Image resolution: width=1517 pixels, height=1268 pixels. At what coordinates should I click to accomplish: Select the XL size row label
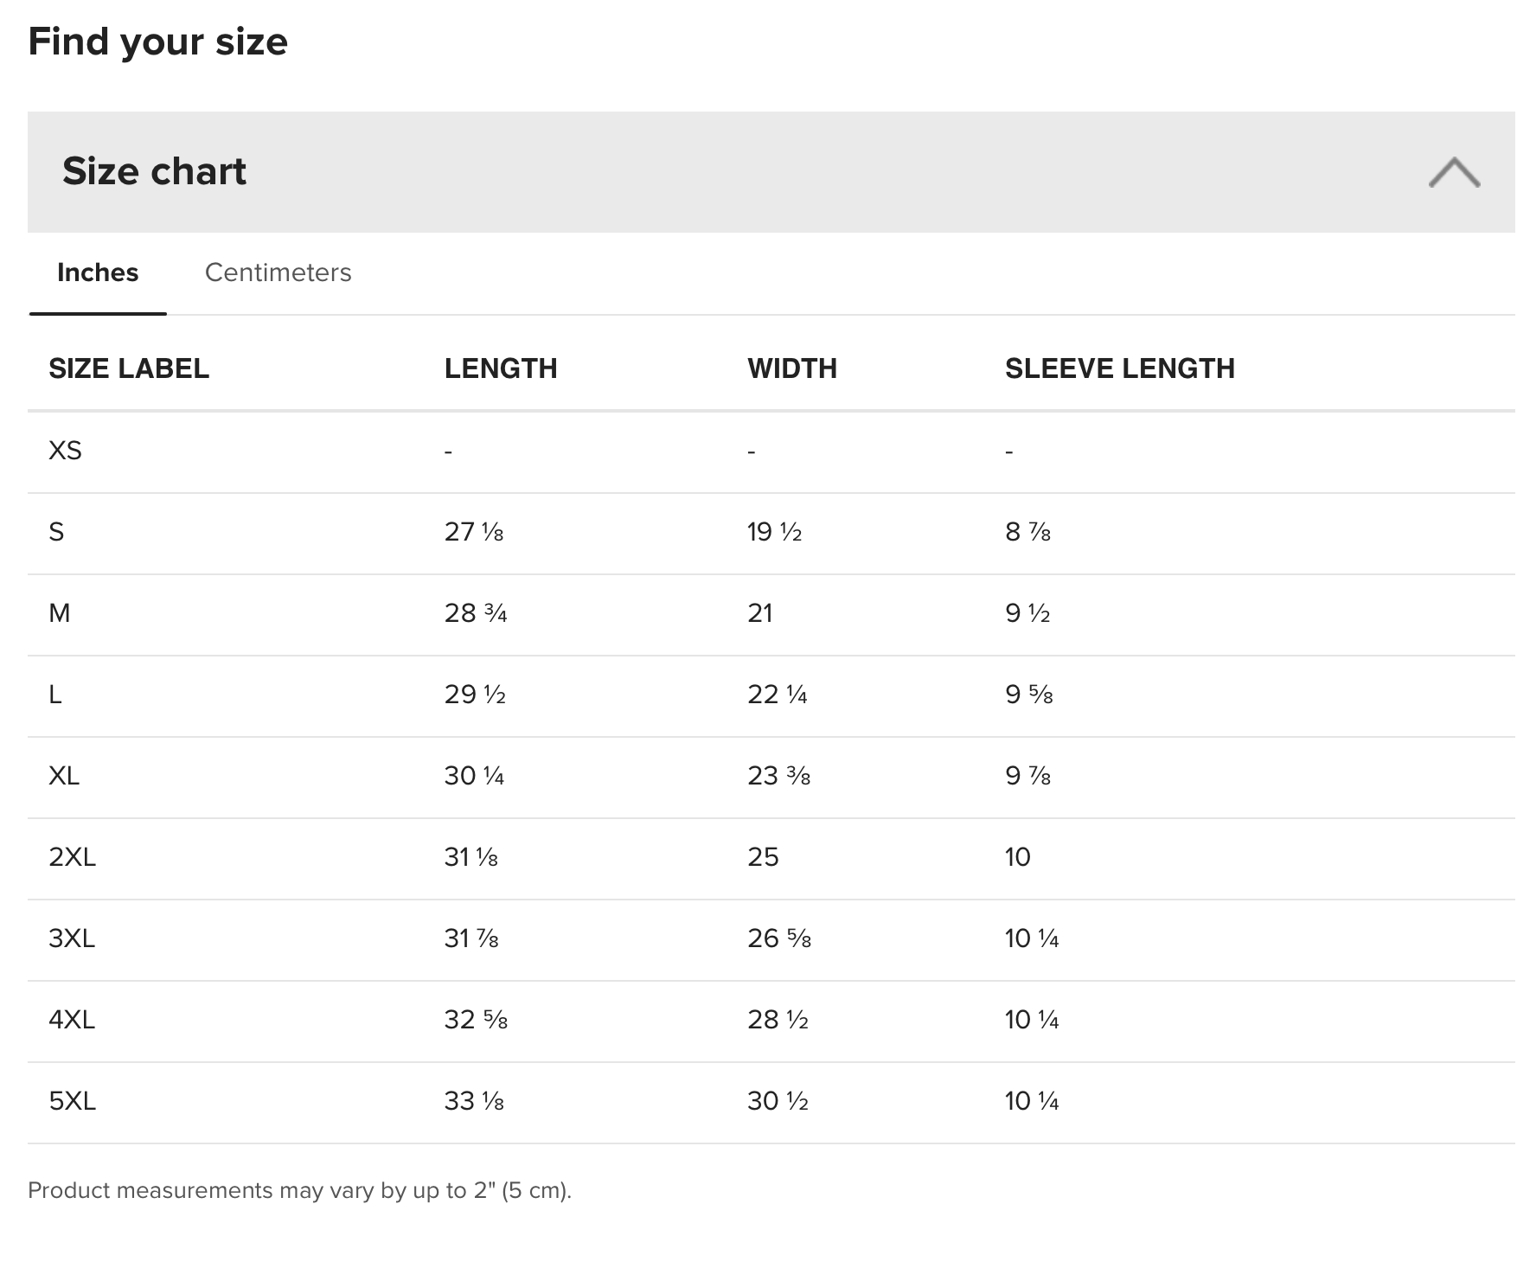[x=64, y=776]
